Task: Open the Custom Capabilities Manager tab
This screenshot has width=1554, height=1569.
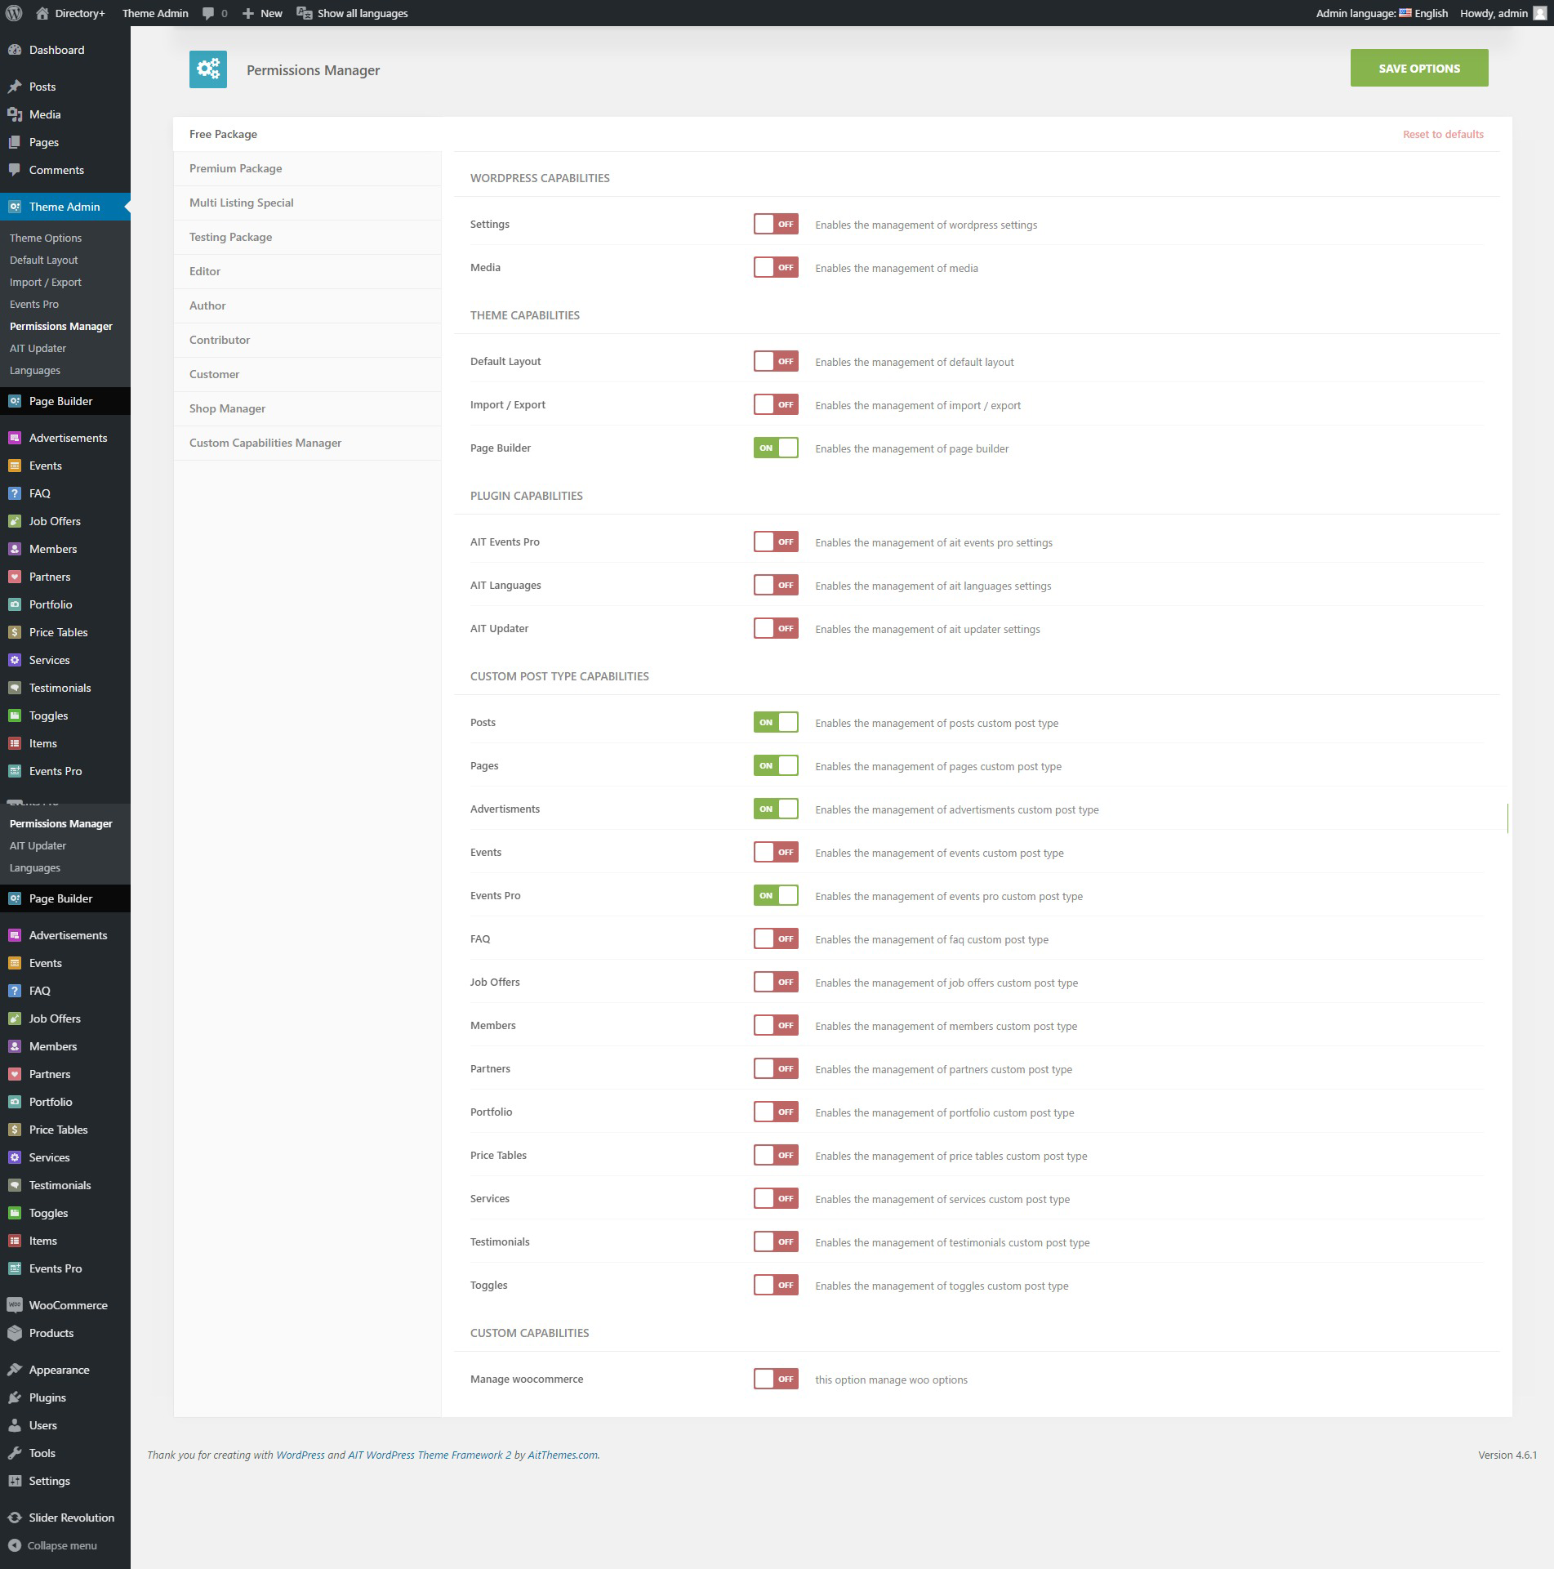Action: pyautogui.click(x=307, y=443)
